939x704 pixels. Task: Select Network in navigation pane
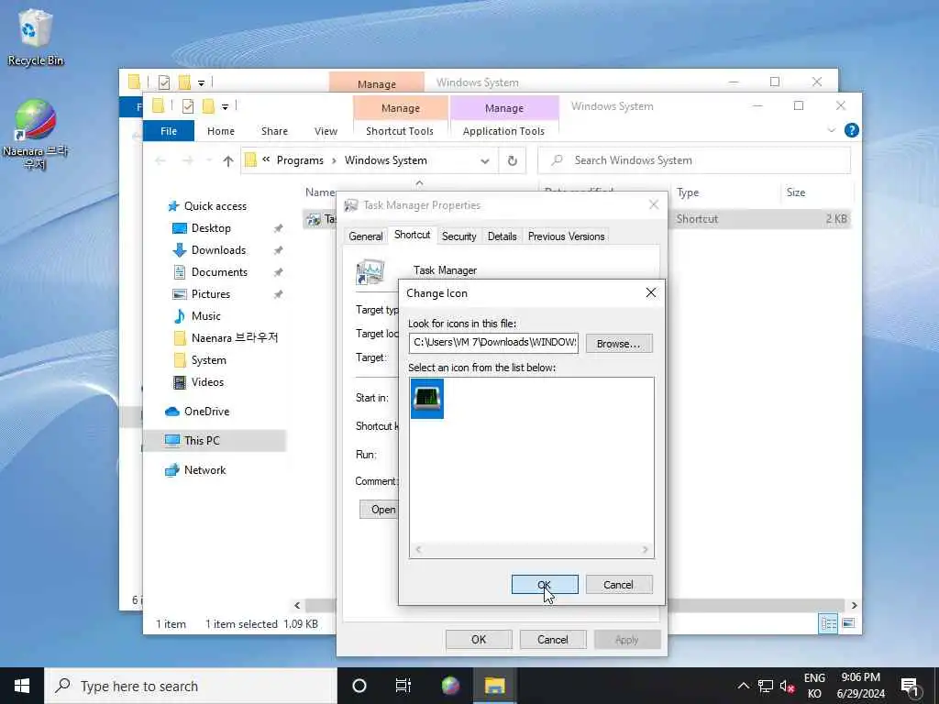click(x=204, y=470)
